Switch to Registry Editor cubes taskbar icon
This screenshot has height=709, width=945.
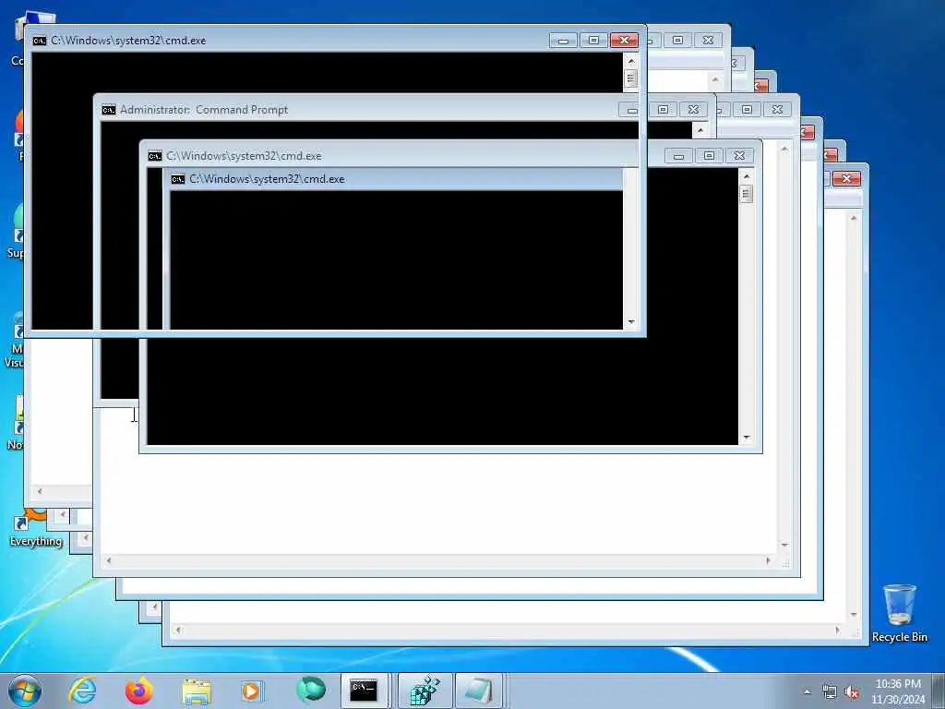(425, 691)
